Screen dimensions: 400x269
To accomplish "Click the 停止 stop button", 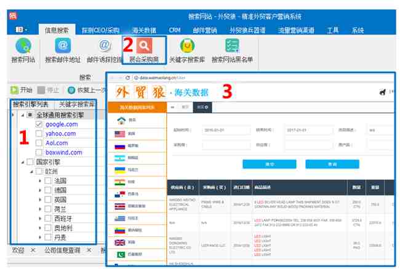I will click(48, 90).
